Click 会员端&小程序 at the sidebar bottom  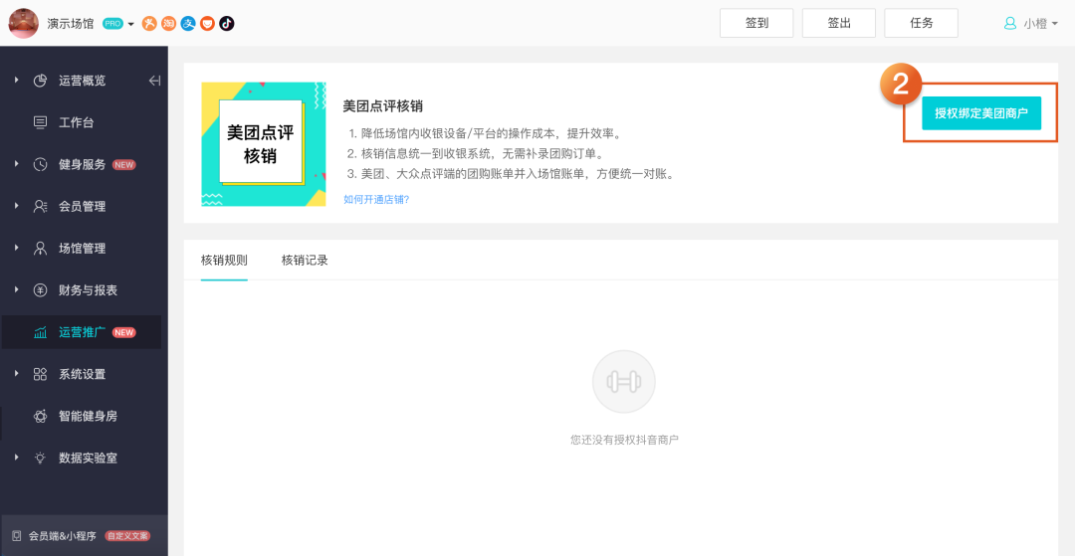tap(62, 535)
